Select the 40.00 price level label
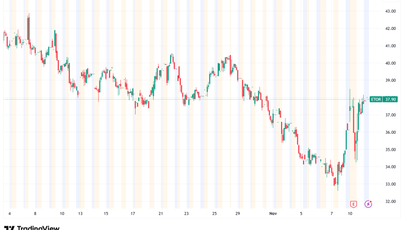Screen dimensions: 404x230 click(391, 63)
